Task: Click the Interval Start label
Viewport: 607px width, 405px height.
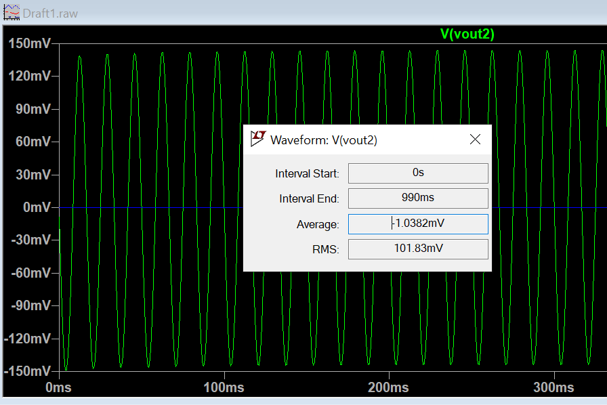Action: [x=307, y=173]
